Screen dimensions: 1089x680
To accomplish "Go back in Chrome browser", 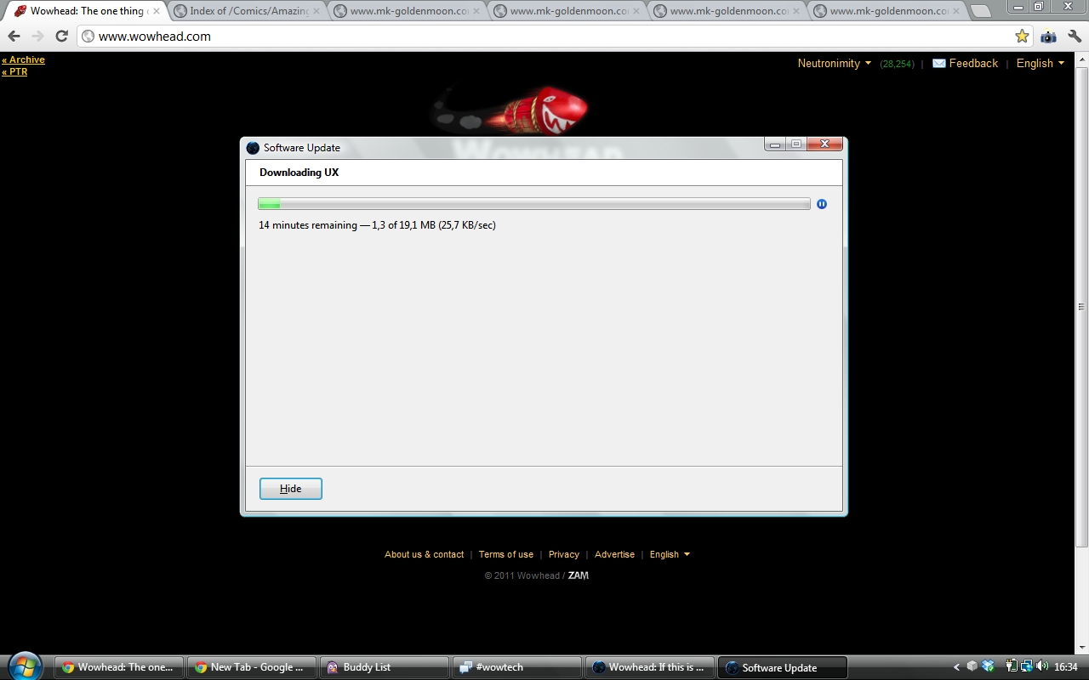I will (14, 37).
